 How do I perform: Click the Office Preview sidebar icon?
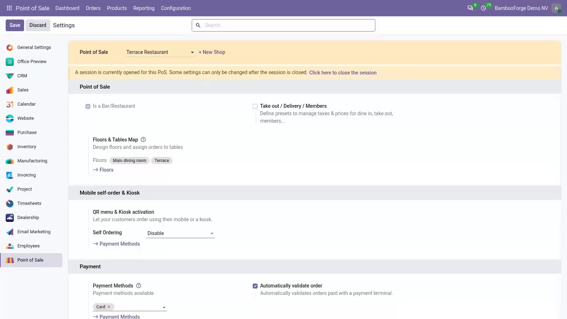click(10, 62)
